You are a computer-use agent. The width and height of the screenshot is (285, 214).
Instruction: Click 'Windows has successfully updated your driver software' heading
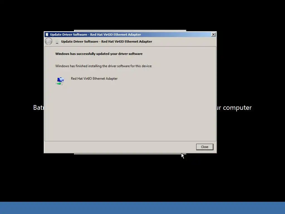point(99,54)
